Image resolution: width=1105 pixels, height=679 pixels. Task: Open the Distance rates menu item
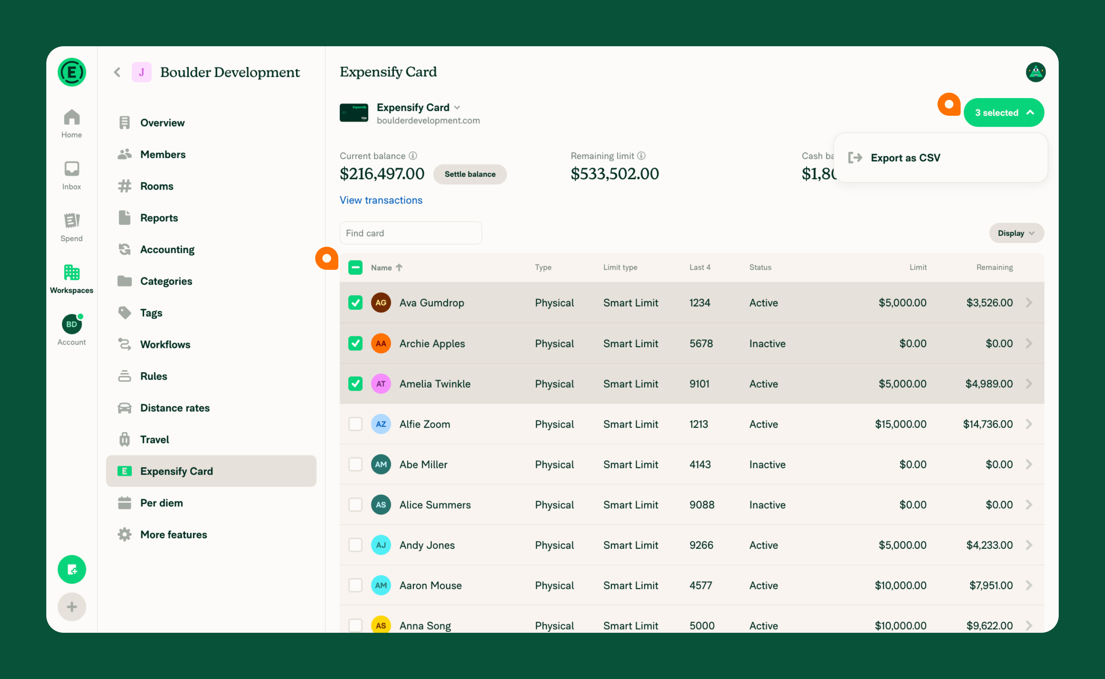pyautogui.click(x=211, y=408)
